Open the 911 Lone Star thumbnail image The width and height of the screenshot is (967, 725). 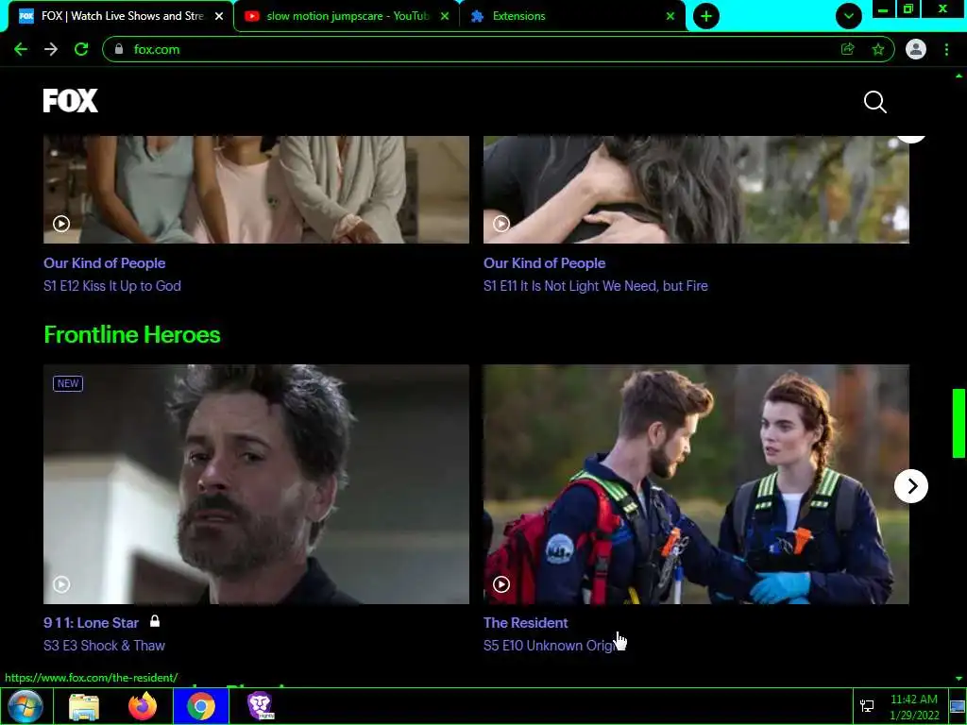tap(256, 484)
